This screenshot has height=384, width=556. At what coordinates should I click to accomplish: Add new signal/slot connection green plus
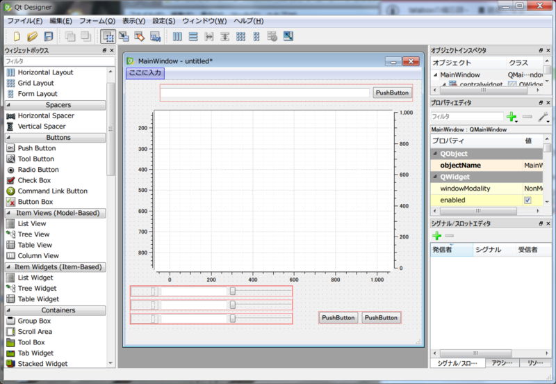click(437, 236)
